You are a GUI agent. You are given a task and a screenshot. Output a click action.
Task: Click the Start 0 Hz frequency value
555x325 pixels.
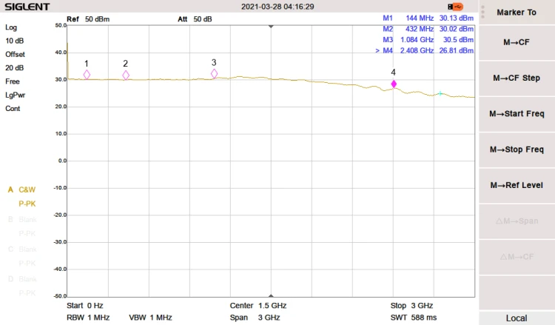85,306
